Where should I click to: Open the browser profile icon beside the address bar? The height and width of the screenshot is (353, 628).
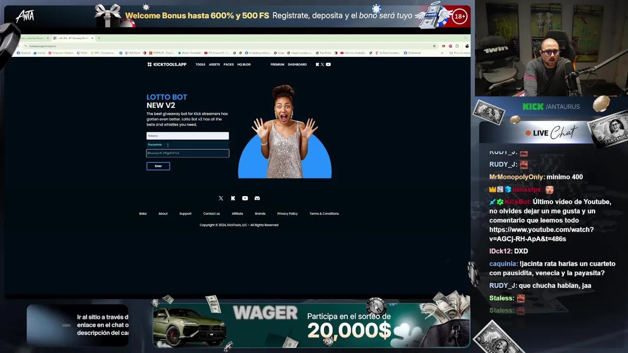click(467, 46)
